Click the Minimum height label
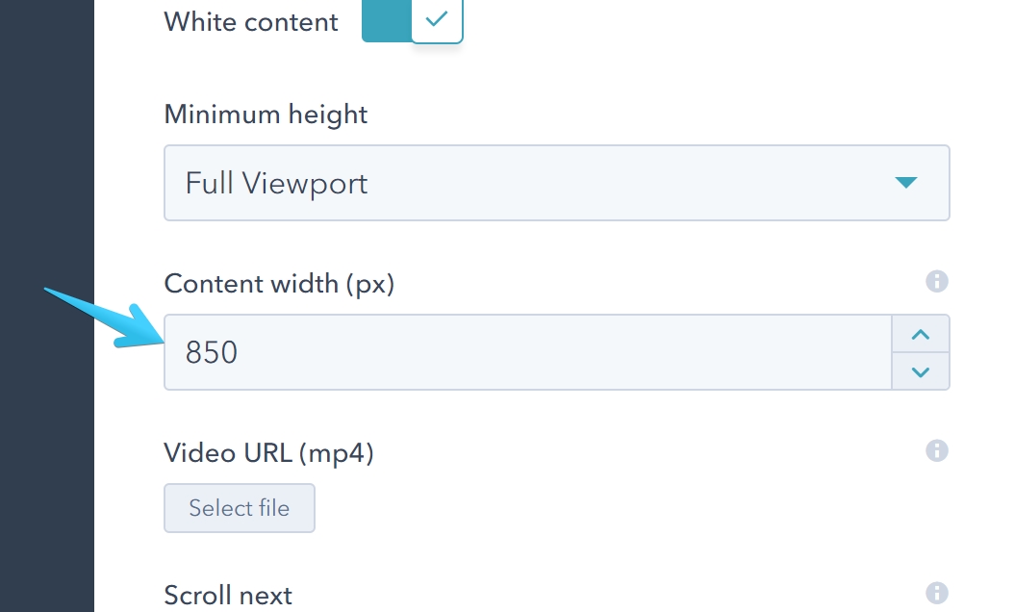This screenshot has width=1014, height=612. click(x=266, y=115)
